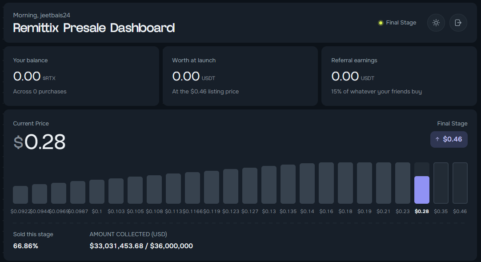Click the $0.123 stage bar
Viewport: 481px width, 262px height.
coord(231,186)
